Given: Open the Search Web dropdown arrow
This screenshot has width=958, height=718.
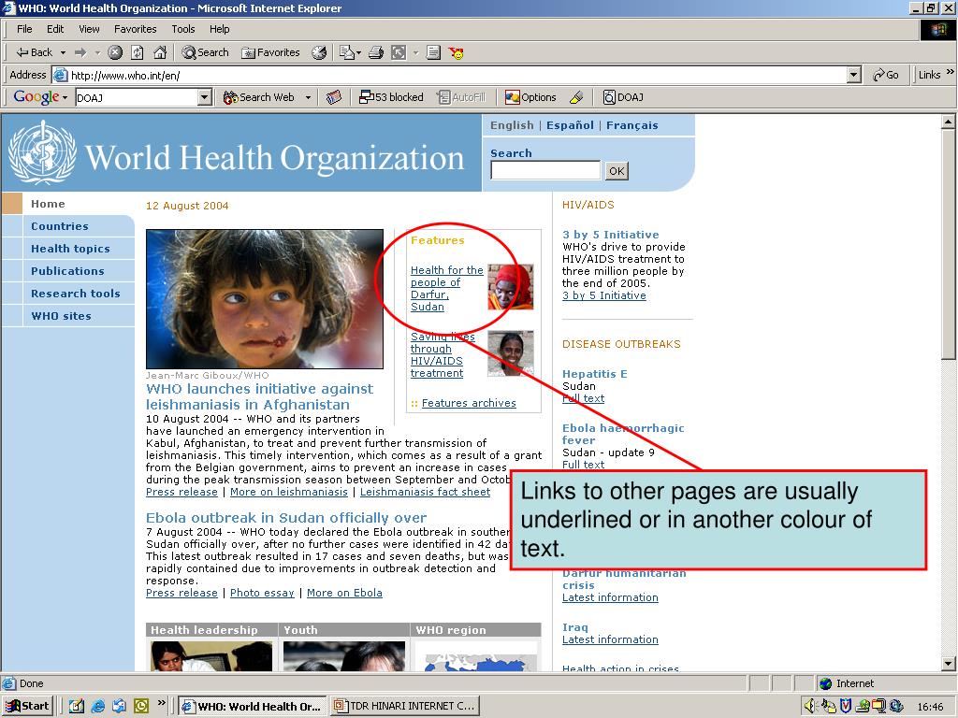Looking at the screenshot, I should pyautogui.click(x=308, y=97).
